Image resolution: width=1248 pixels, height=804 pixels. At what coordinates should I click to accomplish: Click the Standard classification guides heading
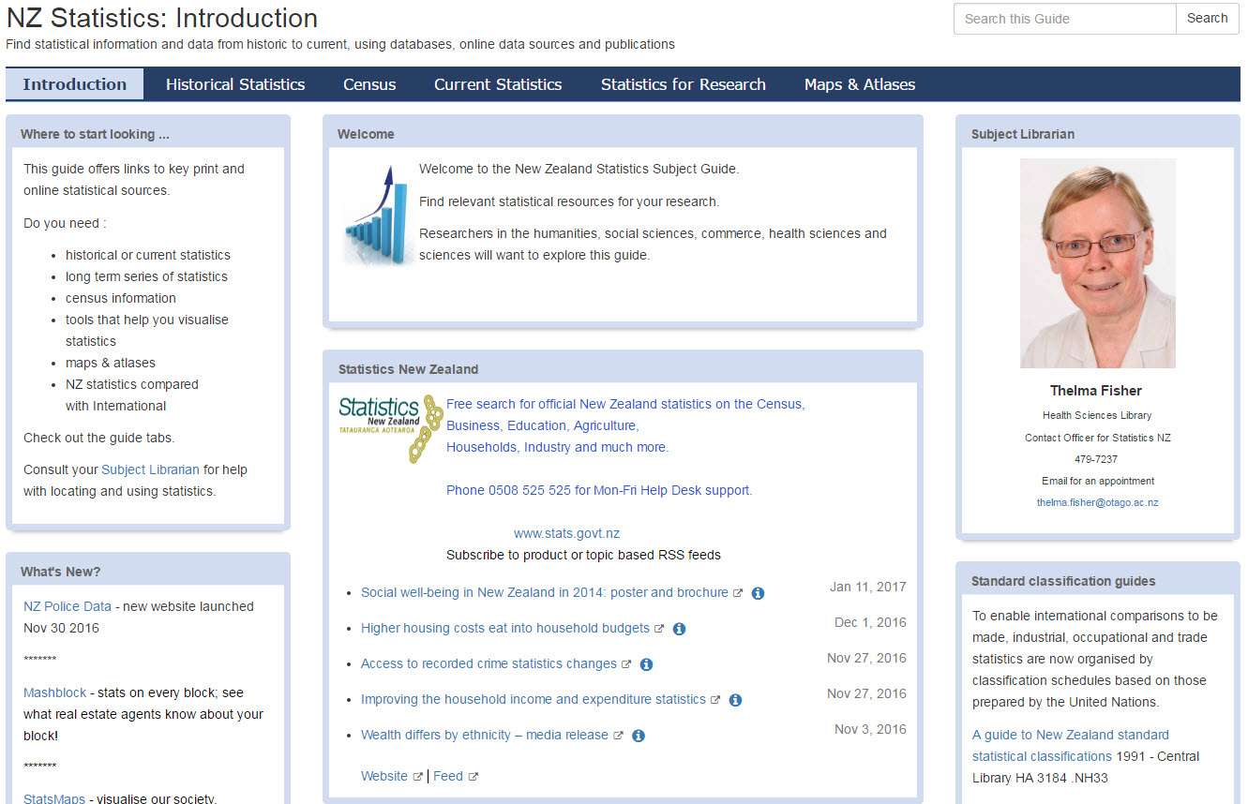(x=1063, y=581)
